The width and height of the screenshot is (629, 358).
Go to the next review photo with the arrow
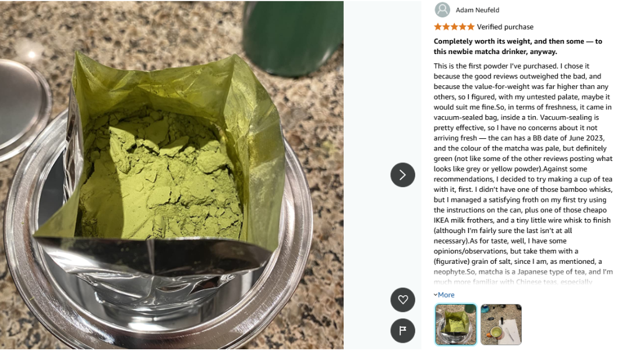click(x=402, y=175)
